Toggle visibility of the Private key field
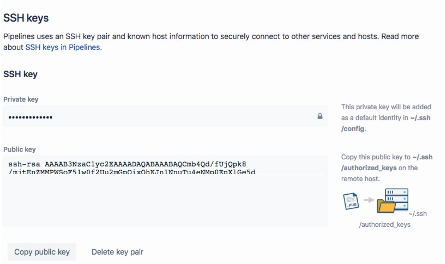This screenshot has height=264, width=445. (x=320, y=116)
